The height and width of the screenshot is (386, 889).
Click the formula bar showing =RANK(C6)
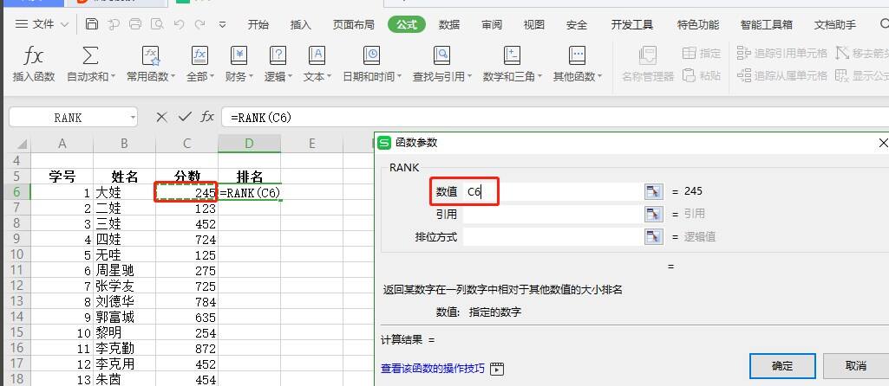point(555,118)
